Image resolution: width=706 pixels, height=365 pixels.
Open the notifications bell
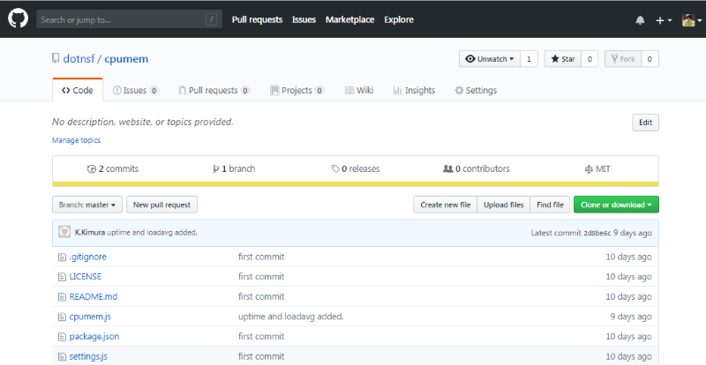640,19
